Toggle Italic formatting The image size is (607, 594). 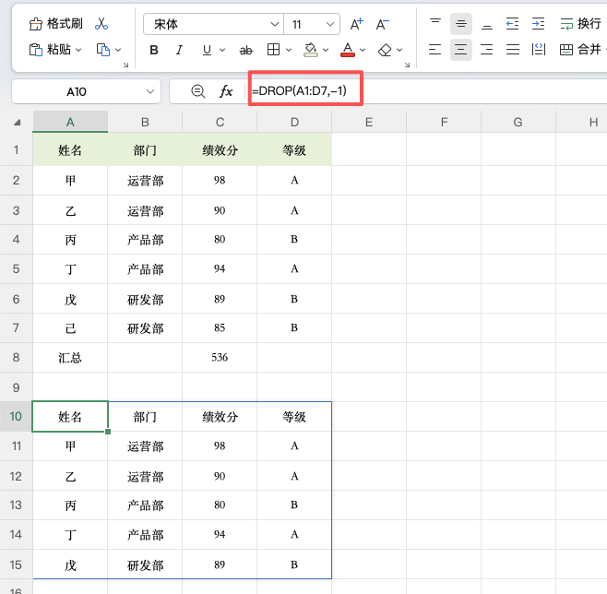coord(179,50)
